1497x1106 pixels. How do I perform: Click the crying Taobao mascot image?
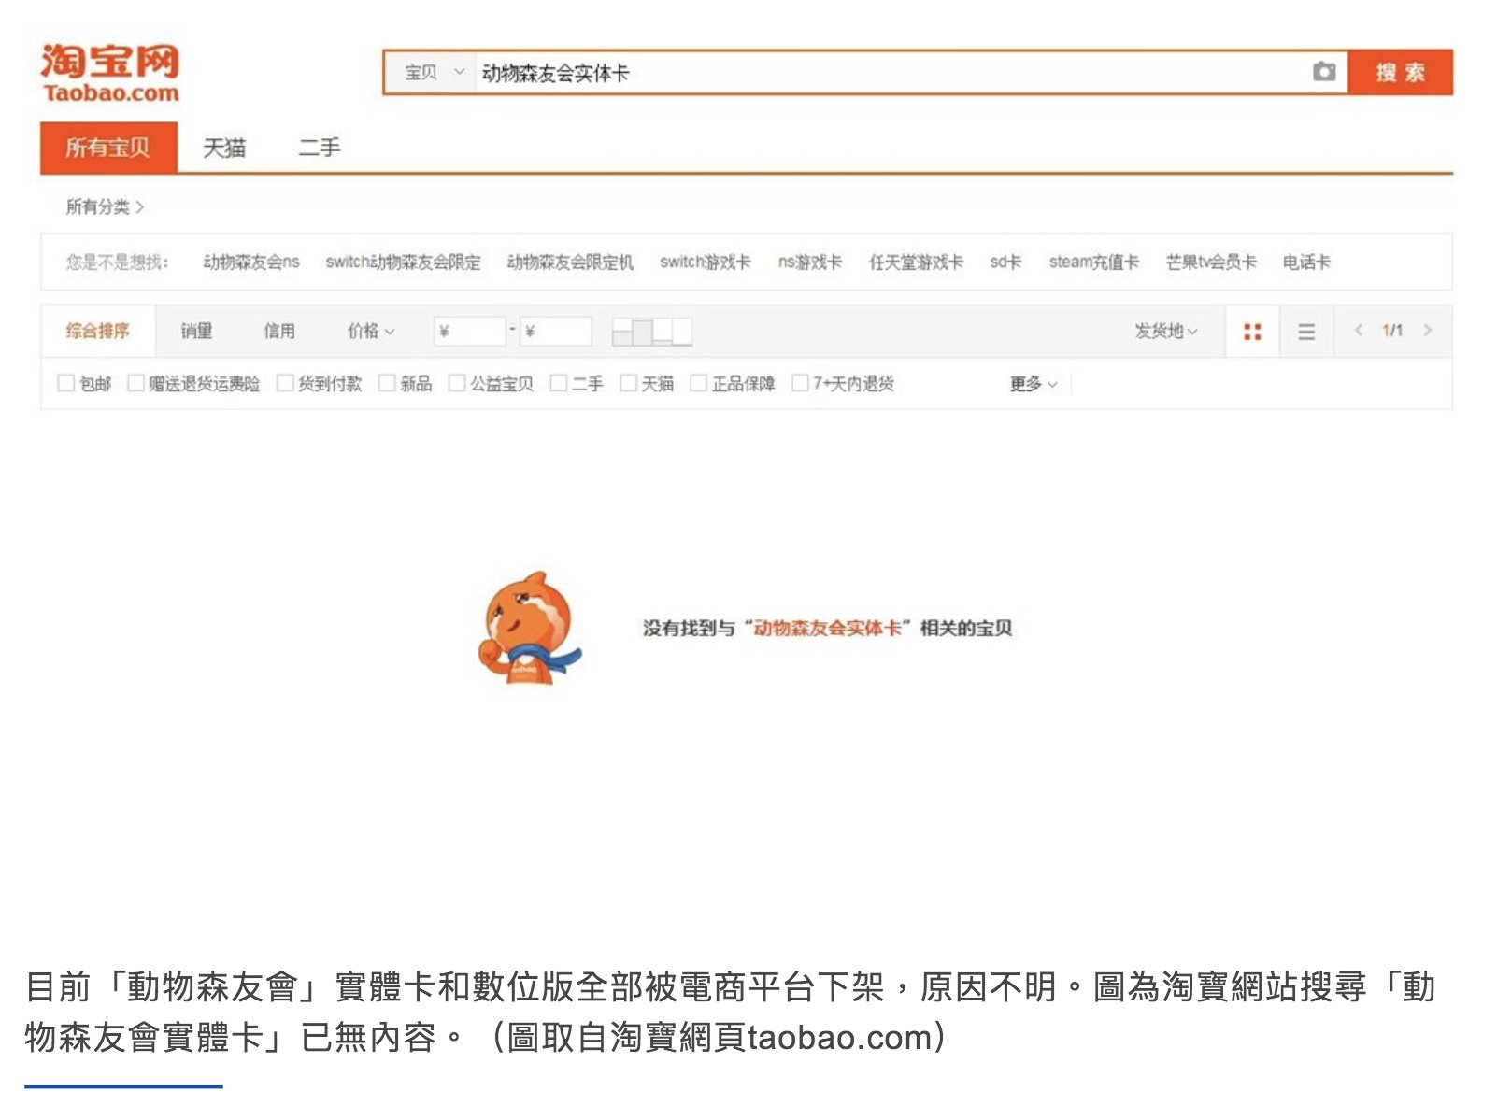coord(529,628)
